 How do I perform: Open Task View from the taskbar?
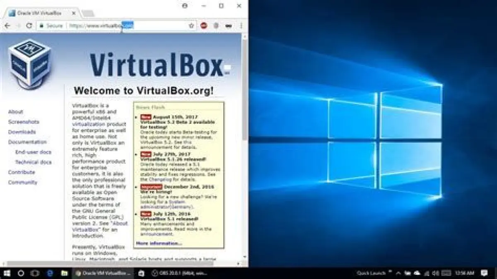pos(35,273)
